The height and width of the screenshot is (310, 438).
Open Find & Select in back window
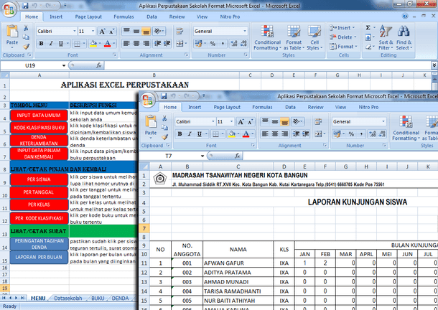pyautogui.click(x=404, y=38)
